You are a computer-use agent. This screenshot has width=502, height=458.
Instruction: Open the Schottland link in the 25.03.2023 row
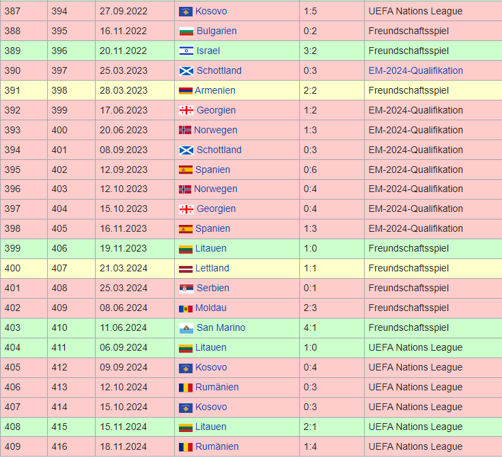click(x=219, y=71)
